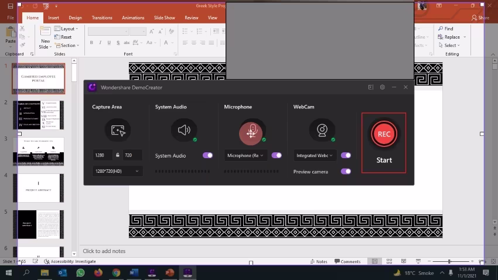Open Reading view icon
This screenshot has height=280, width=498.
pyautogui.click(x=404, y=261)
